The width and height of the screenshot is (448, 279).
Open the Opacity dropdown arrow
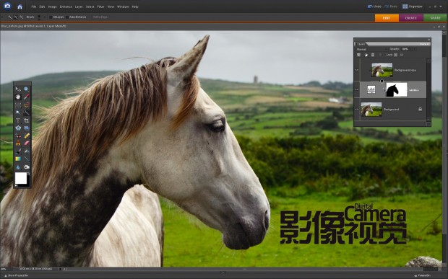click(414, 49)
